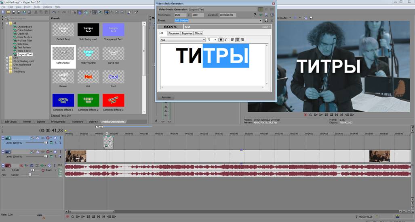Switch to the Placement tab

[174, 33]
